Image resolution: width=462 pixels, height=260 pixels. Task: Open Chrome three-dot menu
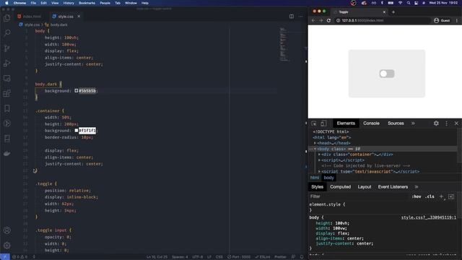click(457, 20)
